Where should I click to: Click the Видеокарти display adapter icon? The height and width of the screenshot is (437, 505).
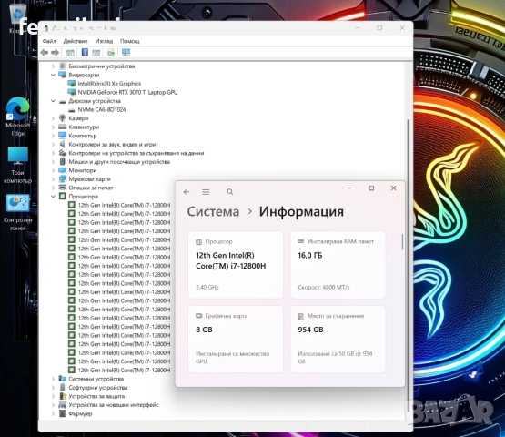(63, 75)
